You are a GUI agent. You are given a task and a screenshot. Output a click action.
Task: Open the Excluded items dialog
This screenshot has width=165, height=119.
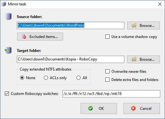coord(40,37)
